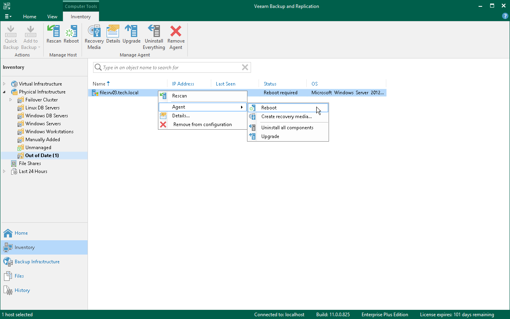Click the Computer Tools contextual tab
Image resolution: width=510 pixels, height=319 pixels.
click(x=81, y=6)
